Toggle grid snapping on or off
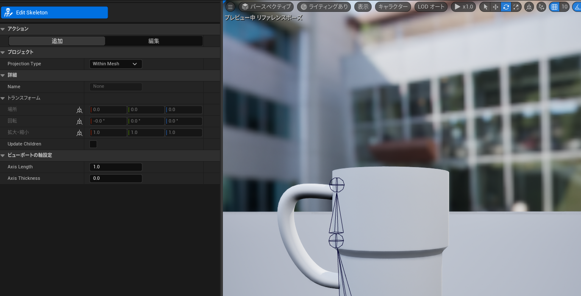Viewport: 581px width, 296px height. tap(554, 7)
